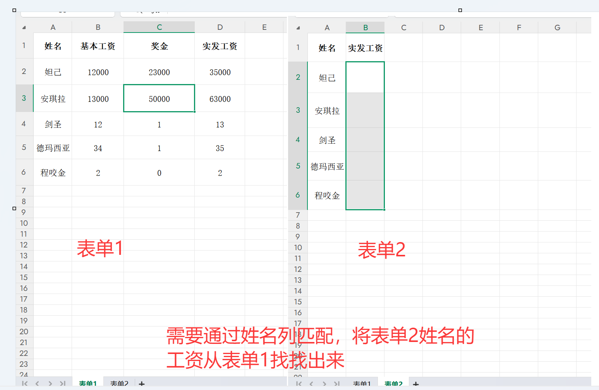Click the 奖金 header cell
The image size is (599, 390).
tap(159, 46)
